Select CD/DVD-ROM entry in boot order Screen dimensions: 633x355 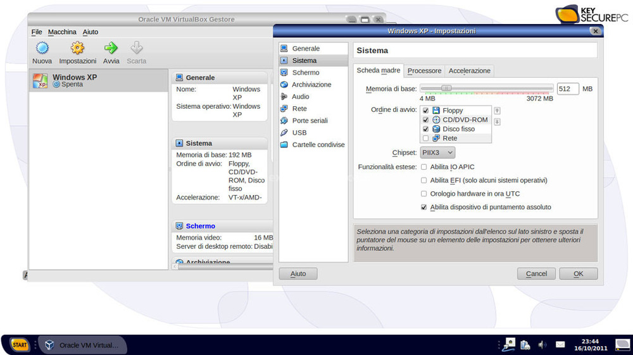456,119
